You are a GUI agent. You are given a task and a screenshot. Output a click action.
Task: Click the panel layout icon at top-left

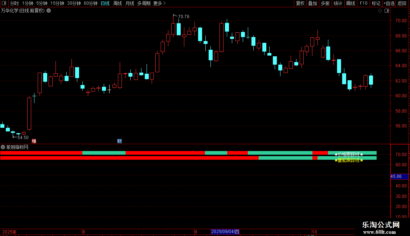click(4, 3)
